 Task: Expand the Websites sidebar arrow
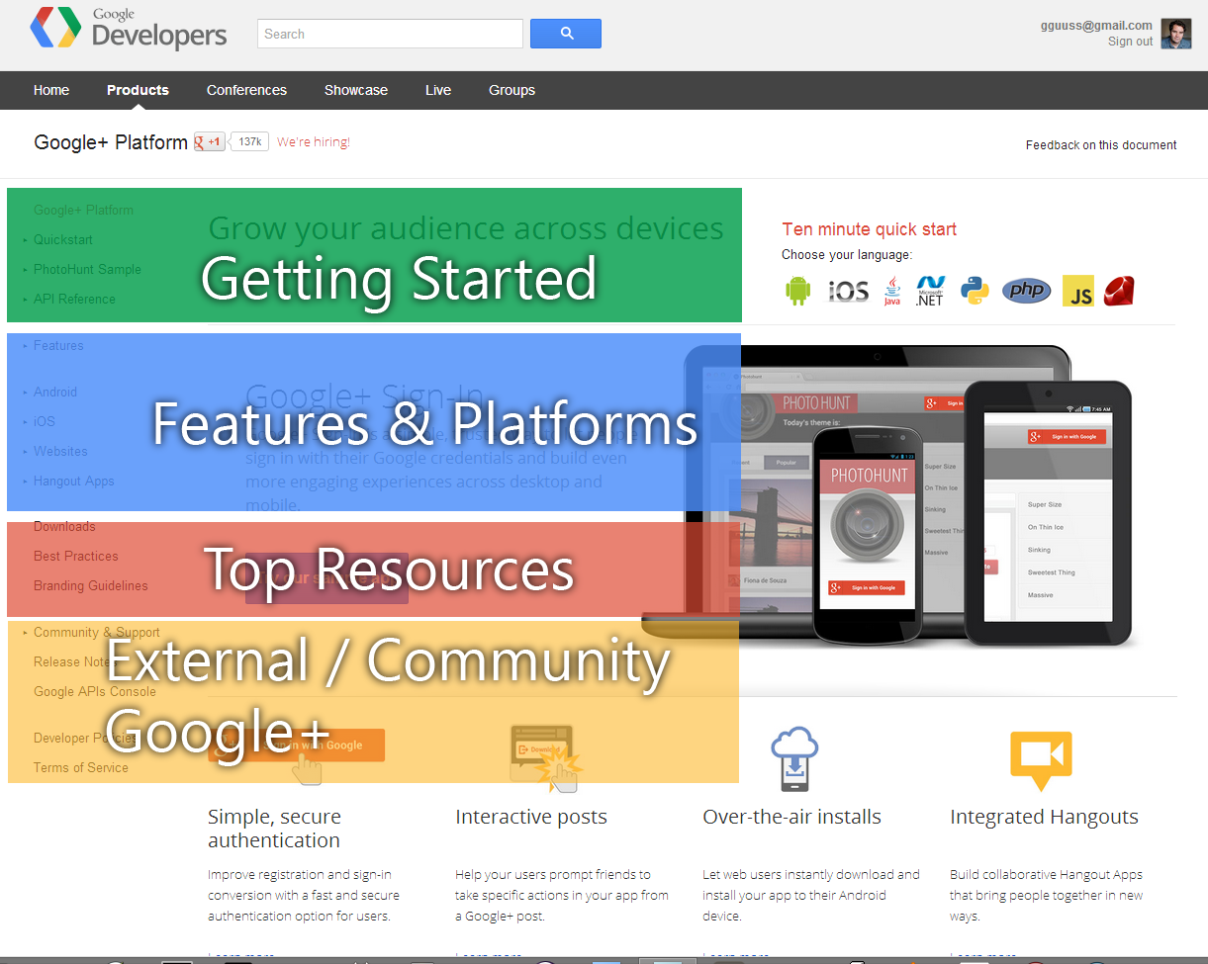pyautogui.click(x=25, y=452)
